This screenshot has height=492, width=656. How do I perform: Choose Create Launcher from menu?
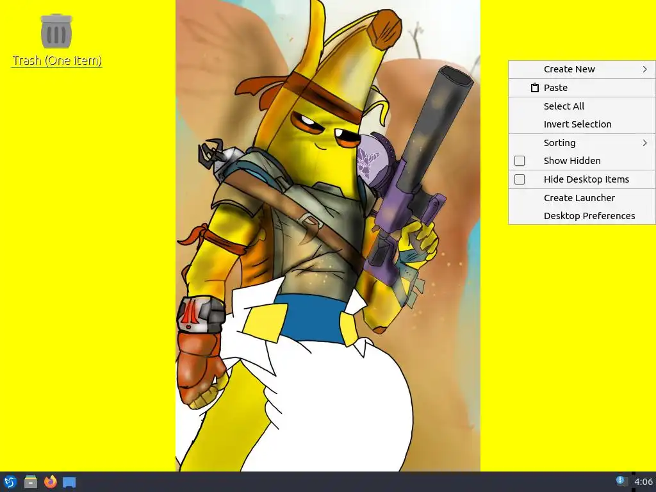(582, 198)
